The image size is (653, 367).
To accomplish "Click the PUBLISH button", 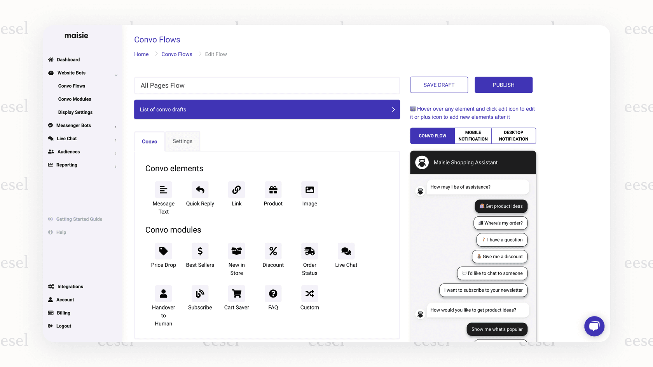I will [x=503, y=85].
